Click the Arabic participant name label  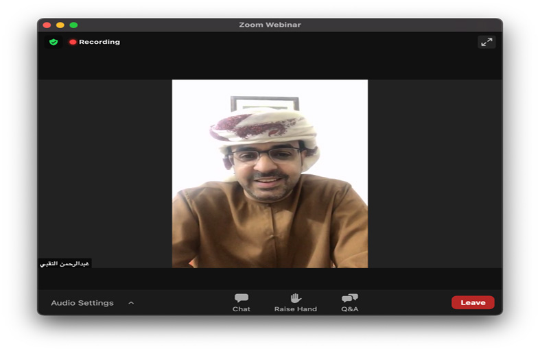point(64,263)
